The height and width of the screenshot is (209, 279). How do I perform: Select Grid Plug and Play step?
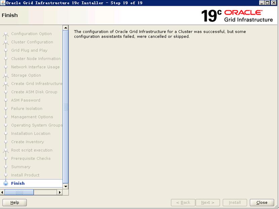click(29, 50)
